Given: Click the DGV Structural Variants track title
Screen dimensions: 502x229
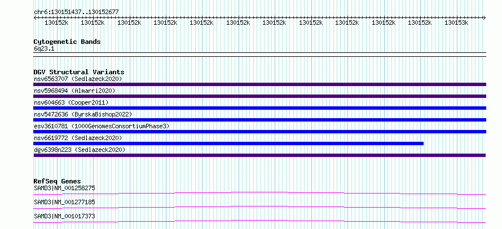Looking at the screenshot, I should pos(79,72).
